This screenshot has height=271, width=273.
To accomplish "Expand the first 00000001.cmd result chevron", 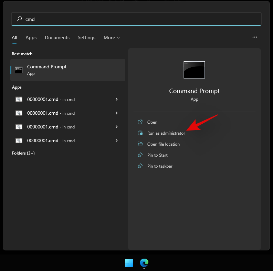I will tap(116, 99).
